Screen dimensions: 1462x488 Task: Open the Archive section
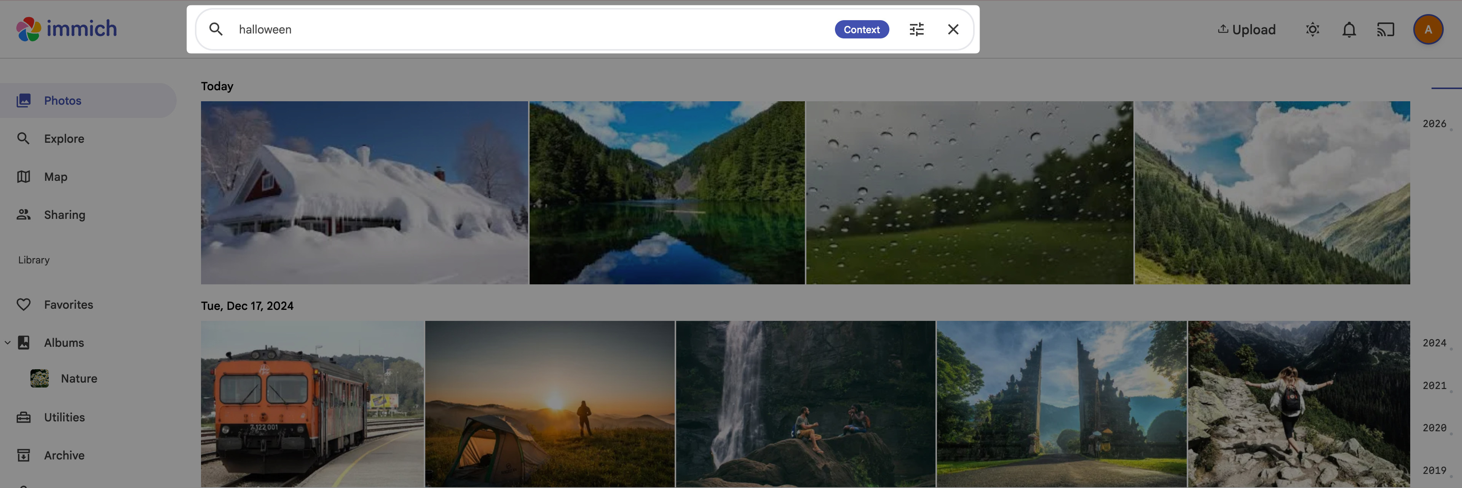click(64, 455)
